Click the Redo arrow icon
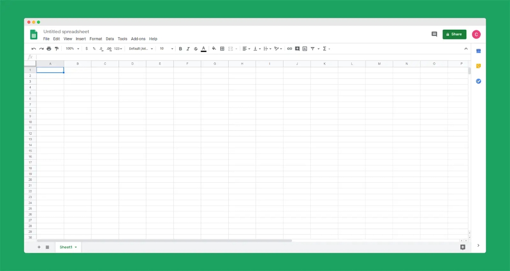Image resolution: width=510 pixels, height=271 pixels. [x=41, y=49]
